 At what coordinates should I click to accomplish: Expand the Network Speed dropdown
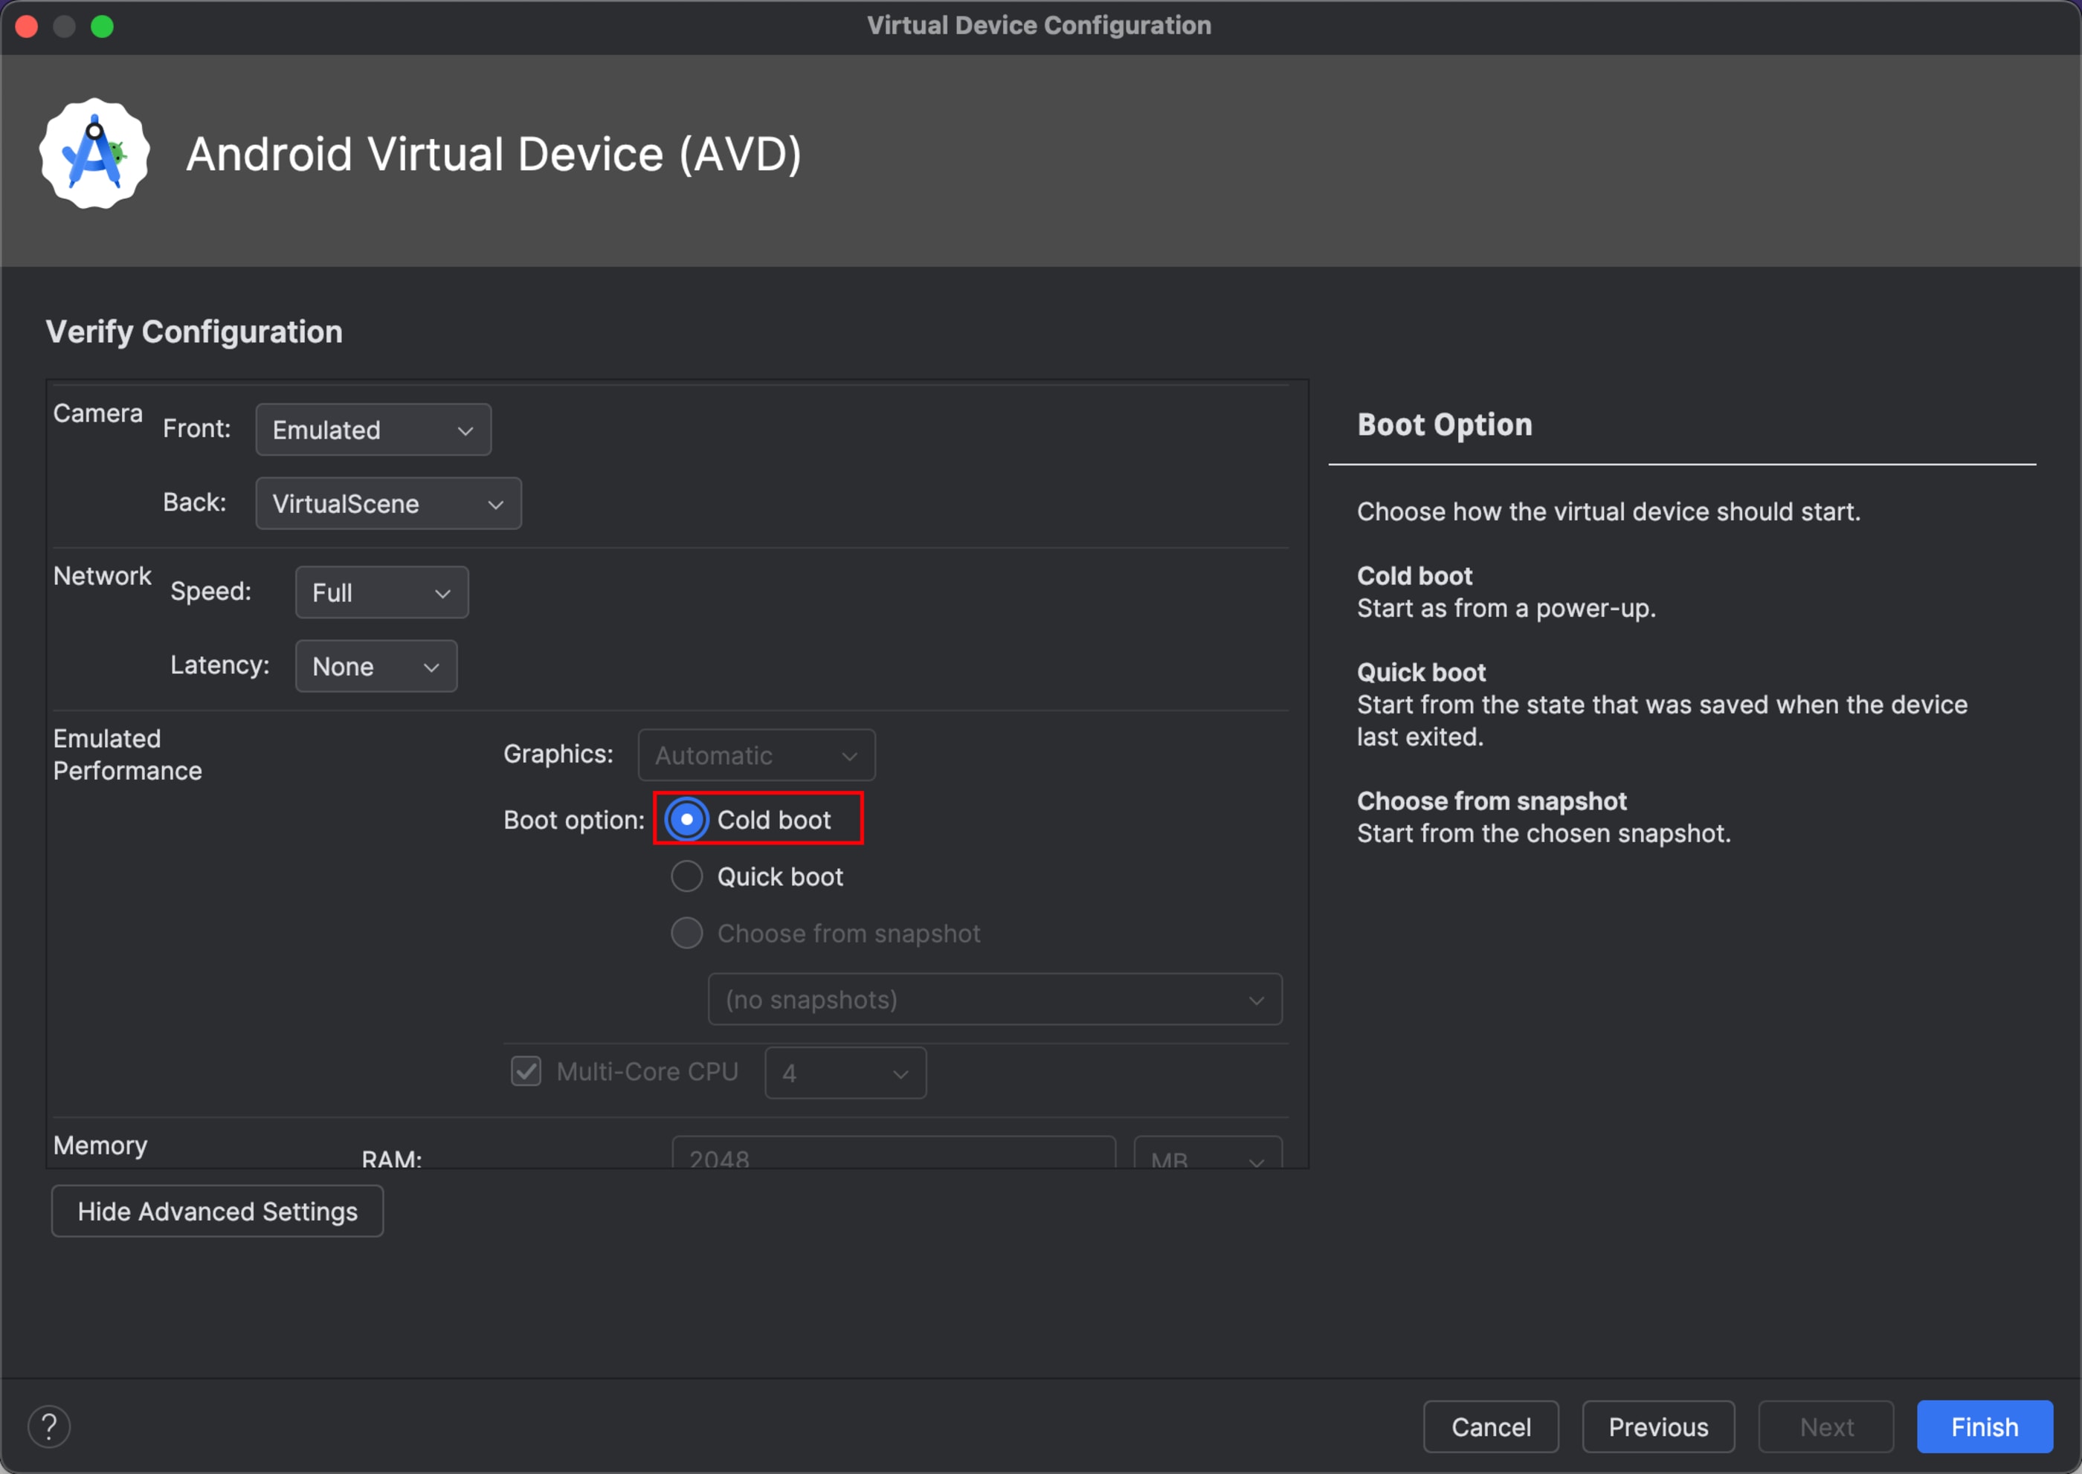point(381,592)
